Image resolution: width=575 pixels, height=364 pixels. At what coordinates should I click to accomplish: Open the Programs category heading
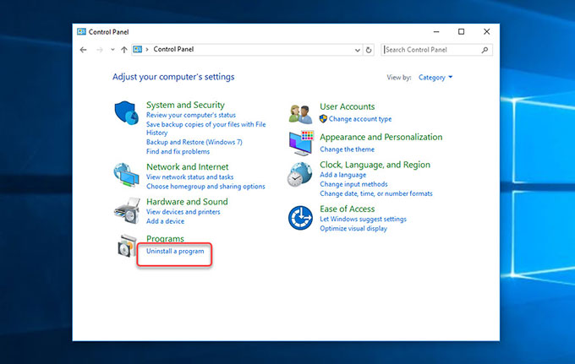coord(165,239)
